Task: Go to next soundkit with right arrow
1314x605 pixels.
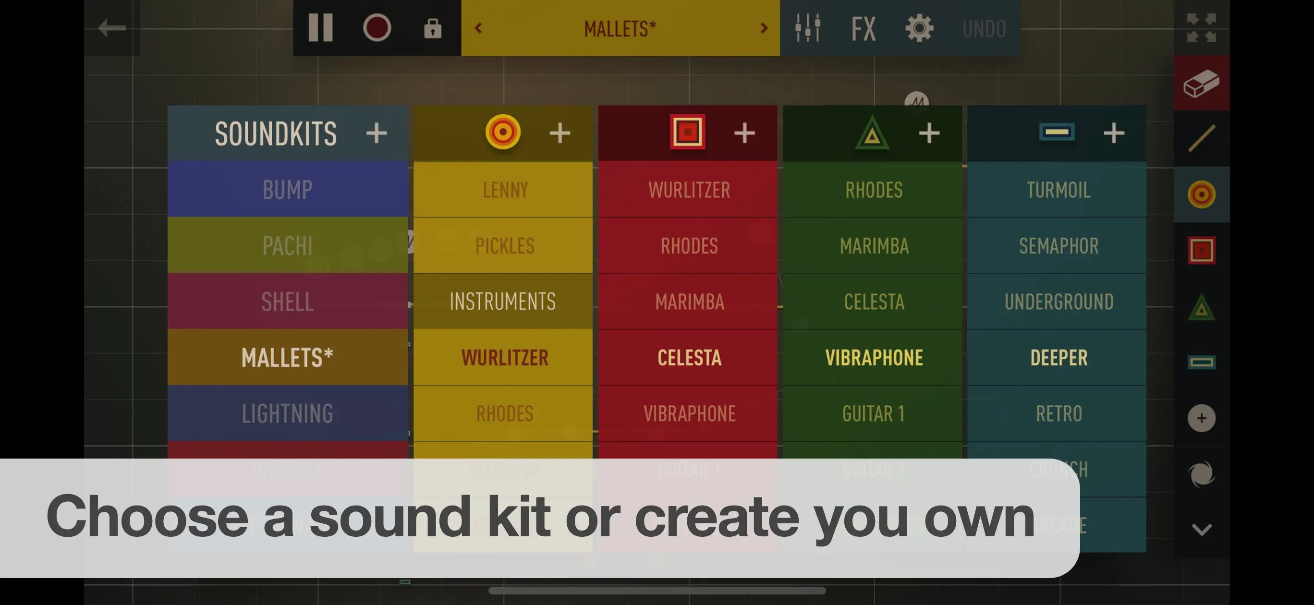Action: pyautogui.click(x=764, y=28)
